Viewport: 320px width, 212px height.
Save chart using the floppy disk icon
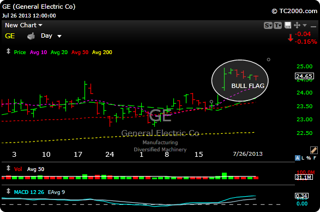point(288,25)
